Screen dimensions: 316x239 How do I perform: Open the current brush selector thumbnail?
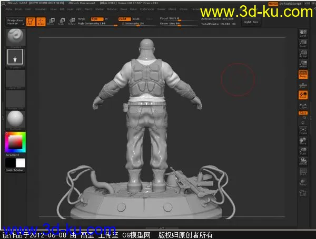pyautogui.click(x=15, y=38)
